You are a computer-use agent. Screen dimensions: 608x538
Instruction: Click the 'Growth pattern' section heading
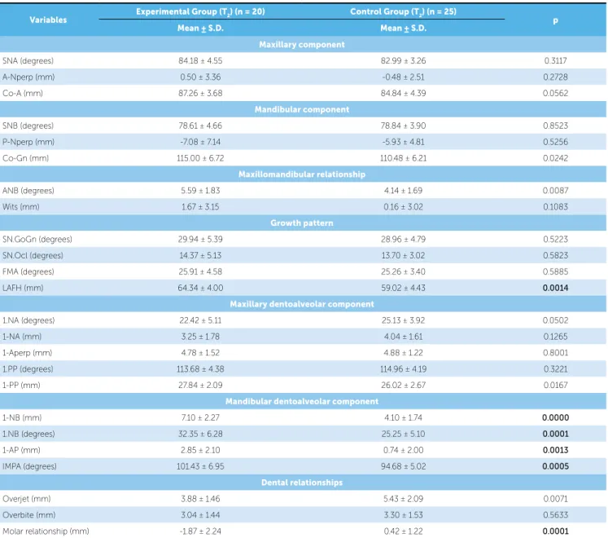point(302,223)
